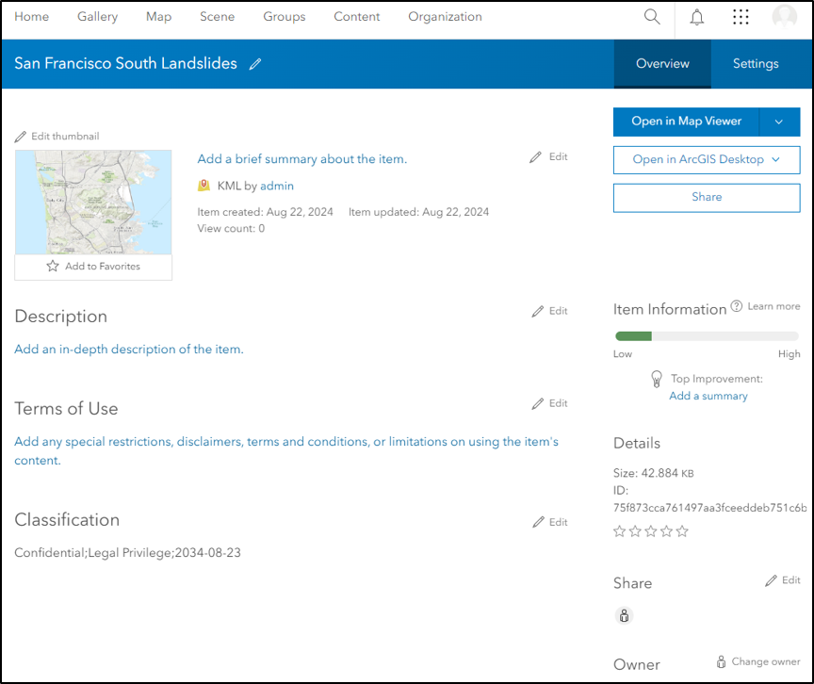Screen dimensions: 814x684
Task: Click the profile avatar icon
Action: tap(784, 16)
